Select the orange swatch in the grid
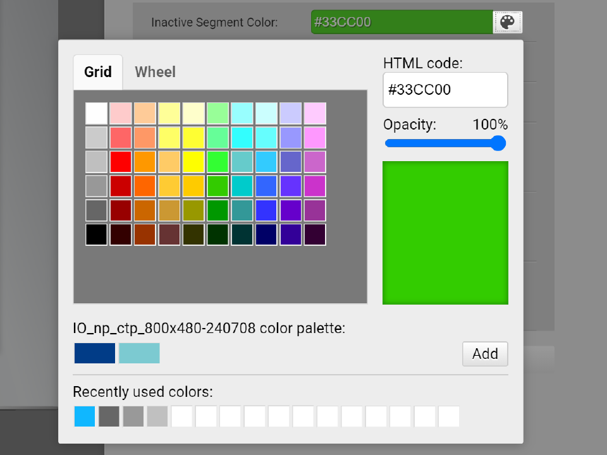 [x=145, y=162]
